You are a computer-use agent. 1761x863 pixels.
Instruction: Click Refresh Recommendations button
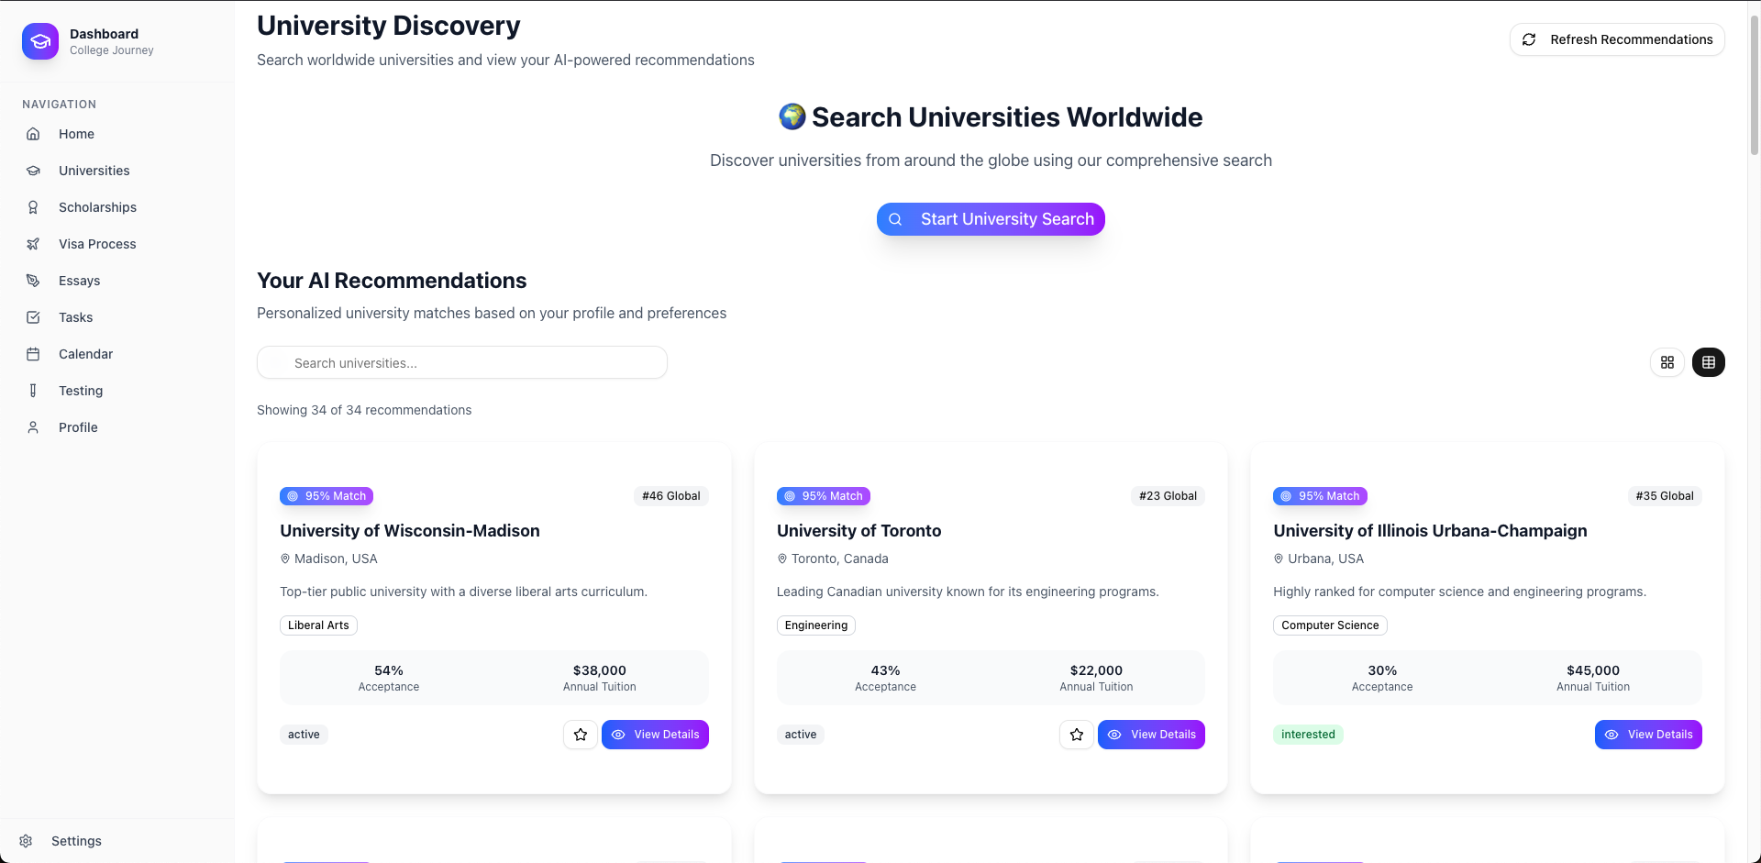(1617, 39)
